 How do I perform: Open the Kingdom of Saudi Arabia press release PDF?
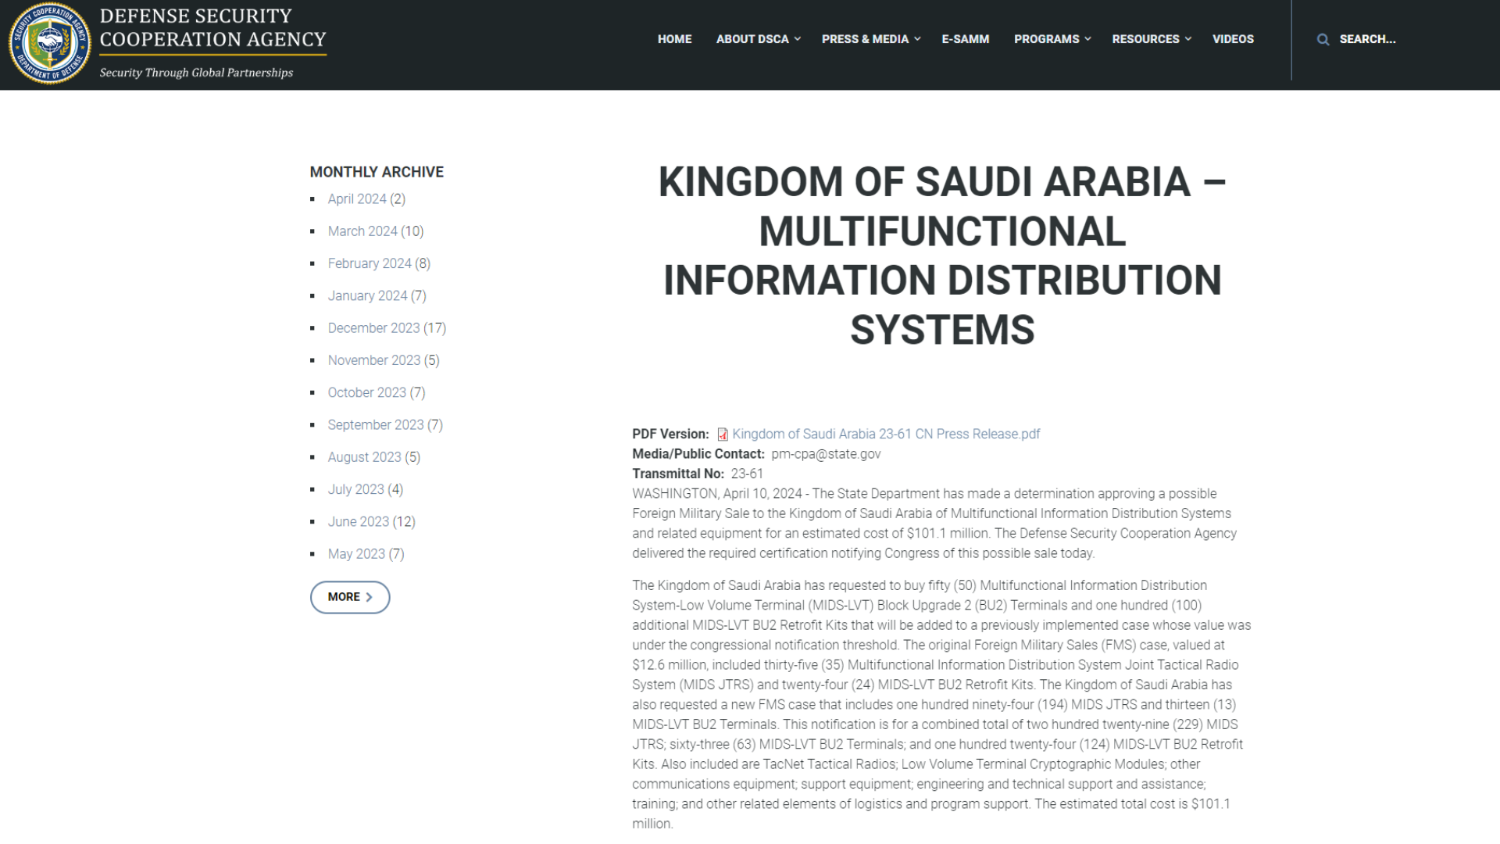(887, 434)
